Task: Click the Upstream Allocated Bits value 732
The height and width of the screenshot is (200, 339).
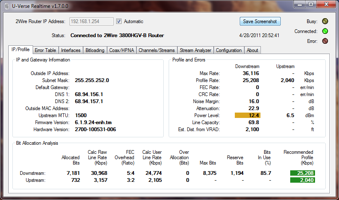Action: point(76,180)
